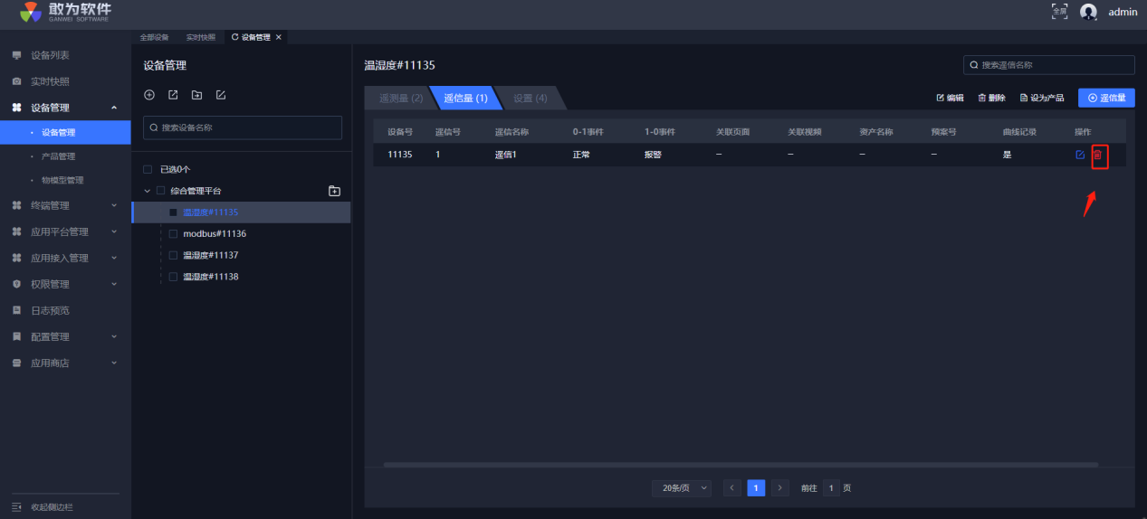Viewport: 1147px width, 519px height.
Task: Collapse the 综合管理平台 tree node
Action: point(147,191)
